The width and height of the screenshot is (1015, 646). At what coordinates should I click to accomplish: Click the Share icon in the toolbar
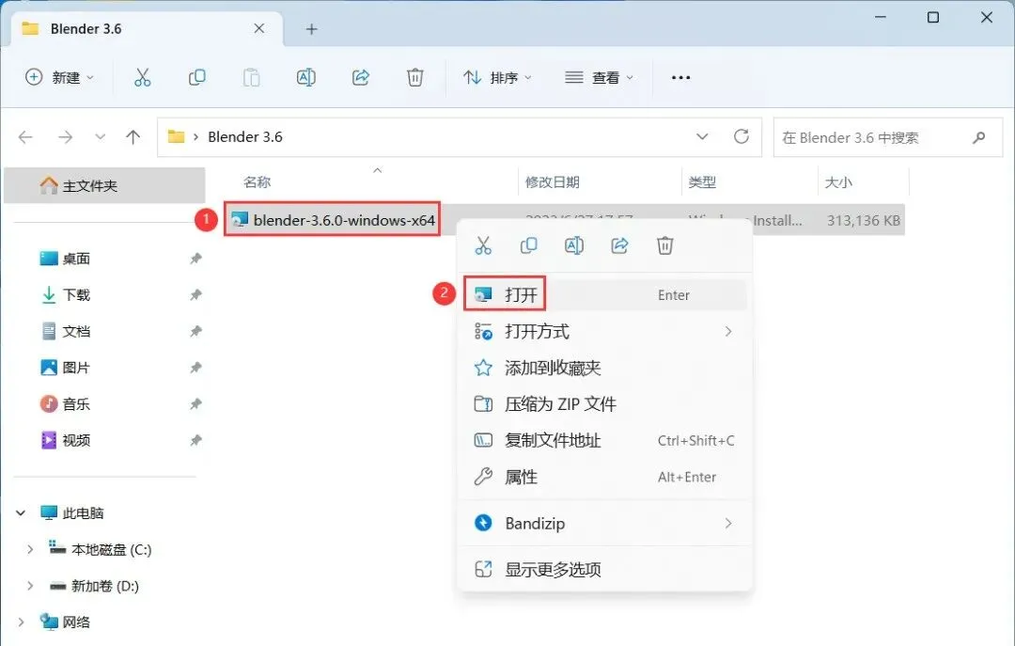click(x=361, y=78)
